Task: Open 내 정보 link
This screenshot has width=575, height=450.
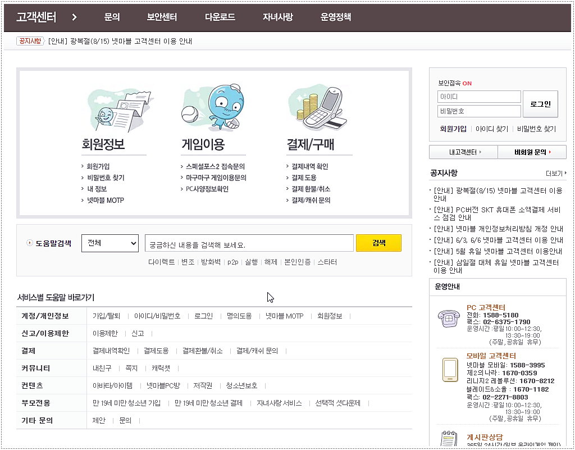Action: [97, 189]
